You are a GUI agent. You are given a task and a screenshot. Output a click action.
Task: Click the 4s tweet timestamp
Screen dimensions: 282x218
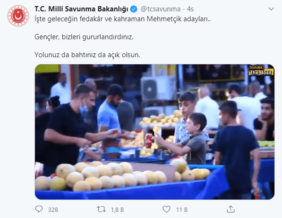[190, 9]
